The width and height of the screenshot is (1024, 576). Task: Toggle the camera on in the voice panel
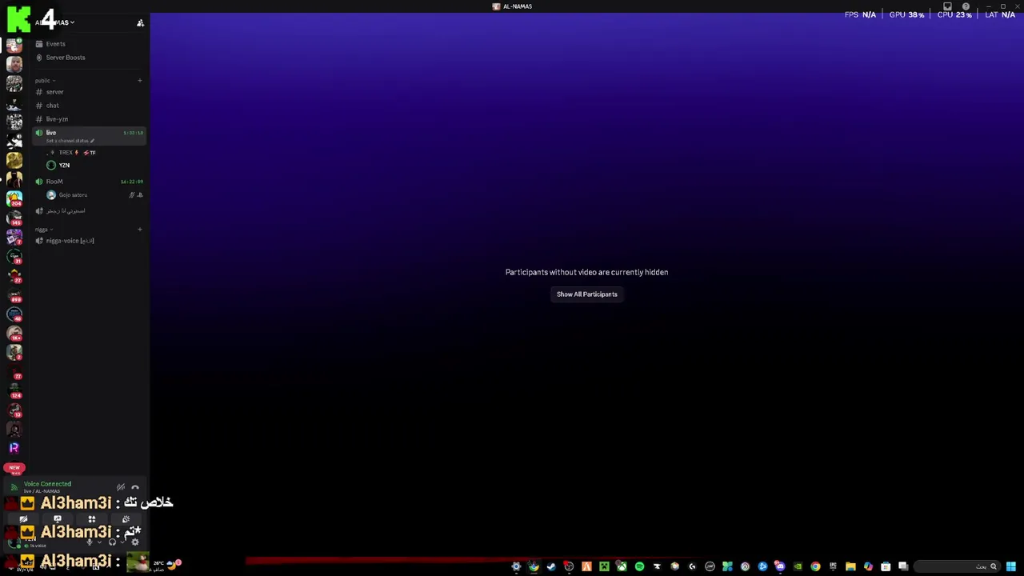coord(23,519)
